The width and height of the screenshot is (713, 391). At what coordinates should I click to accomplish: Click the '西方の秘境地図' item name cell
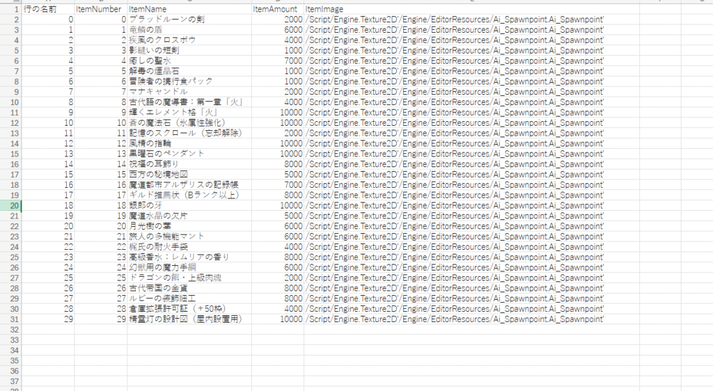(x=189, y=175)
